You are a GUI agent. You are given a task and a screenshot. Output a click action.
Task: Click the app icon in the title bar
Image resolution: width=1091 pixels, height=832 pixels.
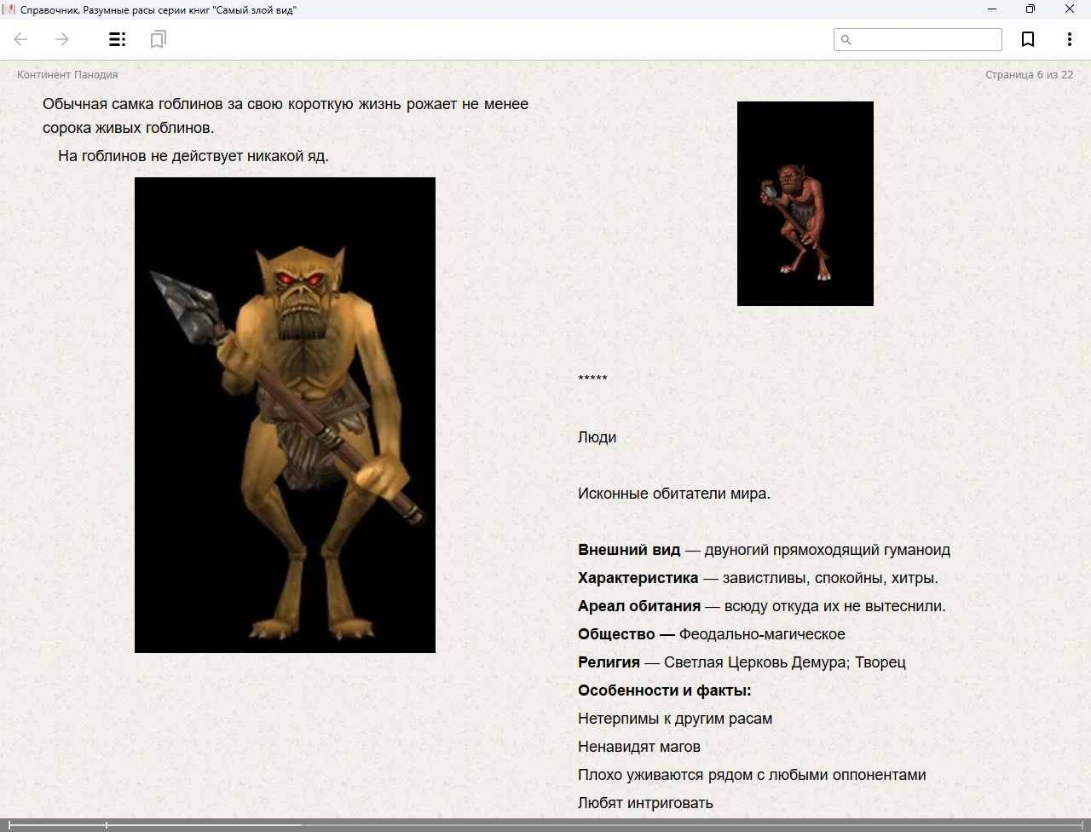9,9
